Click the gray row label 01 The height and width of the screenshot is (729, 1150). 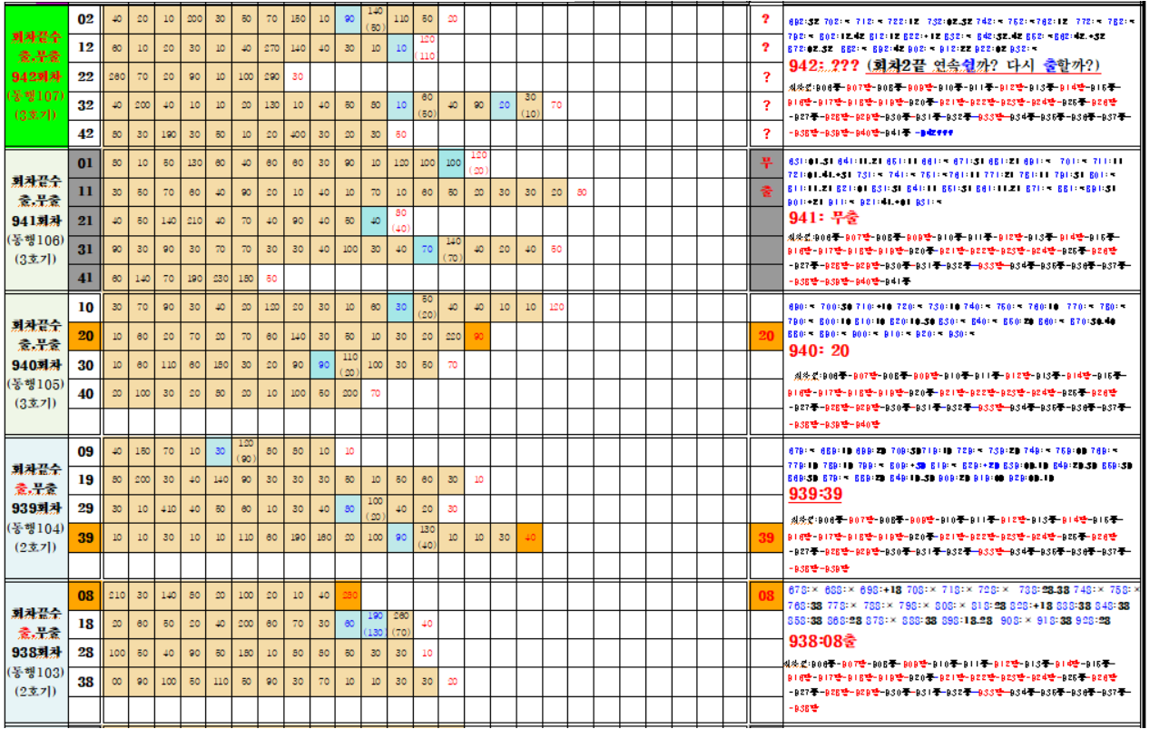[85, 163]
